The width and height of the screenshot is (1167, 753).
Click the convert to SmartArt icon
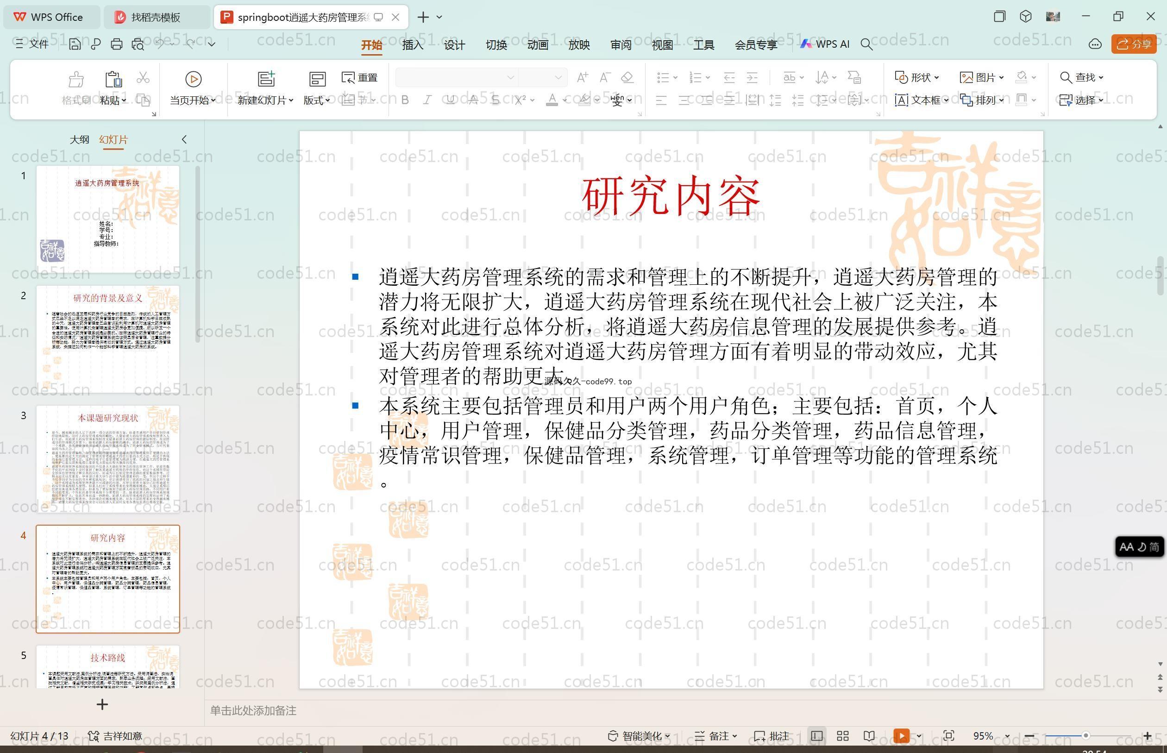pyautogui.click(x=854, y=77)
